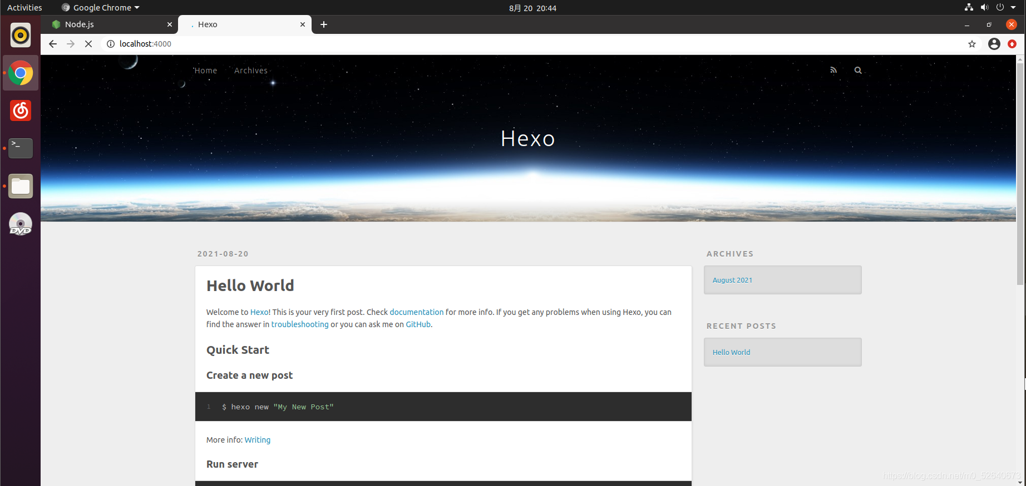Follow the Hexo link in post

pos(259,312)
